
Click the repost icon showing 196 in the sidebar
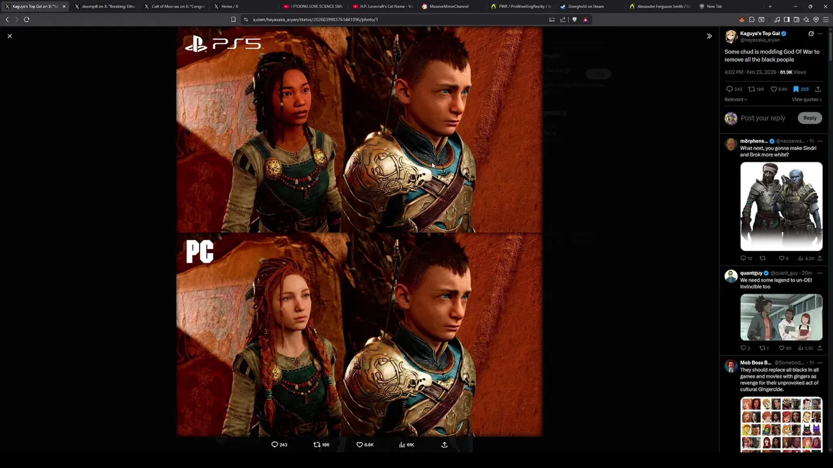752,89
